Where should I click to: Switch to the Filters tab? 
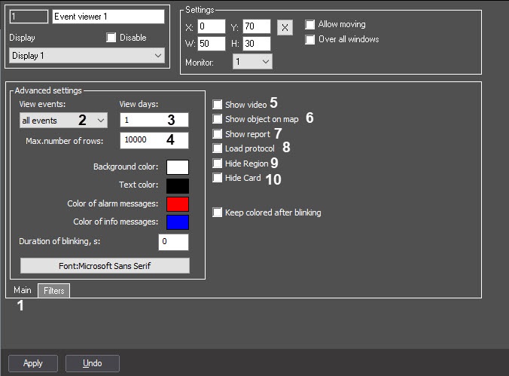coord(54,291)
